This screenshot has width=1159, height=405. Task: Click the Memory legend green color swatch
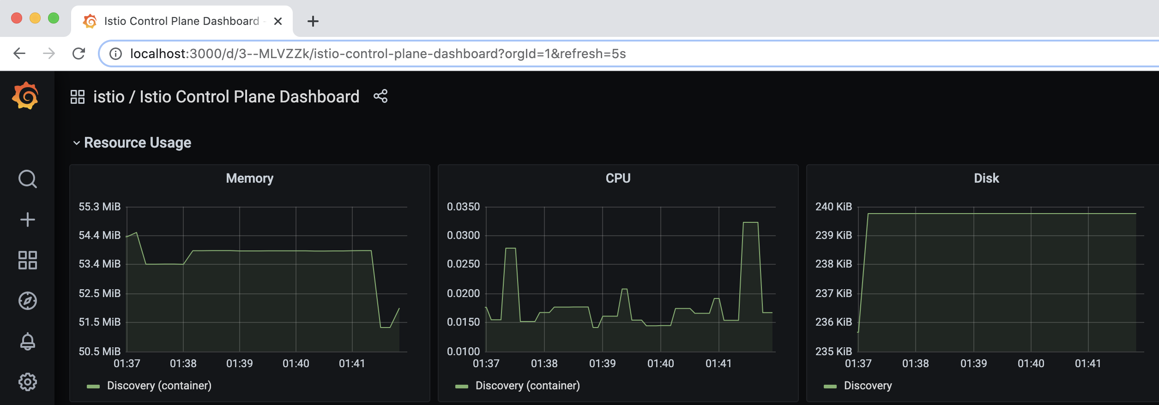tap(93, 387)
